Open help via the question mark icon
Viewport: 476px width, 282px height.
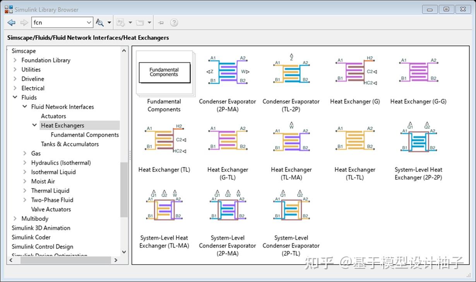pyautogui.click(x=174, y=22)
